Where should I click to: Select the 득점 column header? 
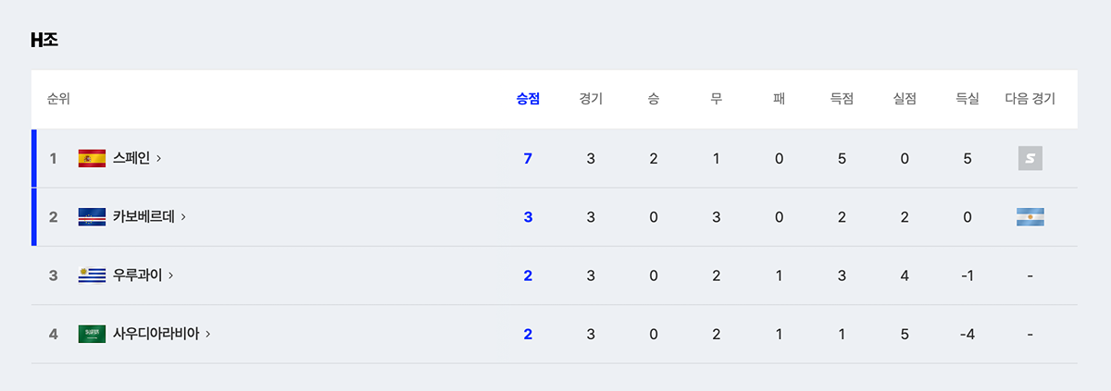pyautogui.click(x=842, y=99)
